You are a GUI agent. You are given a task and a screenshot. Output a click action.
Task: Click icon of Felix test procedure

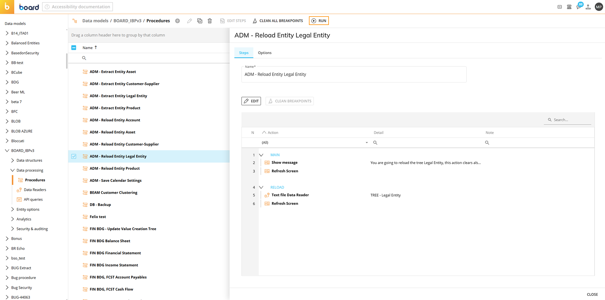85,217
